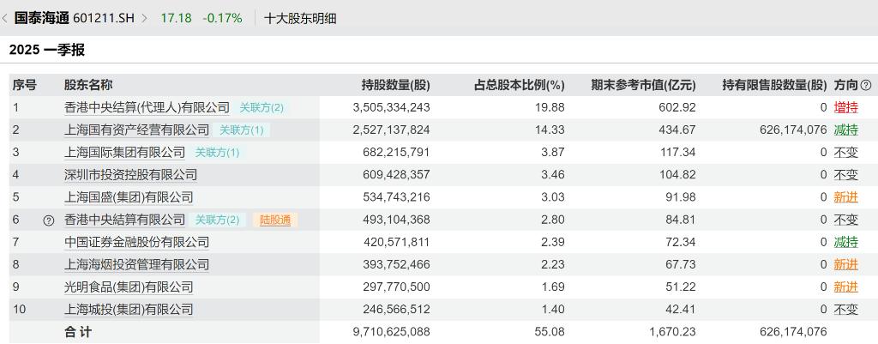
Task: Click 不变 direction for 深圳市投资控股
Action: [845, 175]
